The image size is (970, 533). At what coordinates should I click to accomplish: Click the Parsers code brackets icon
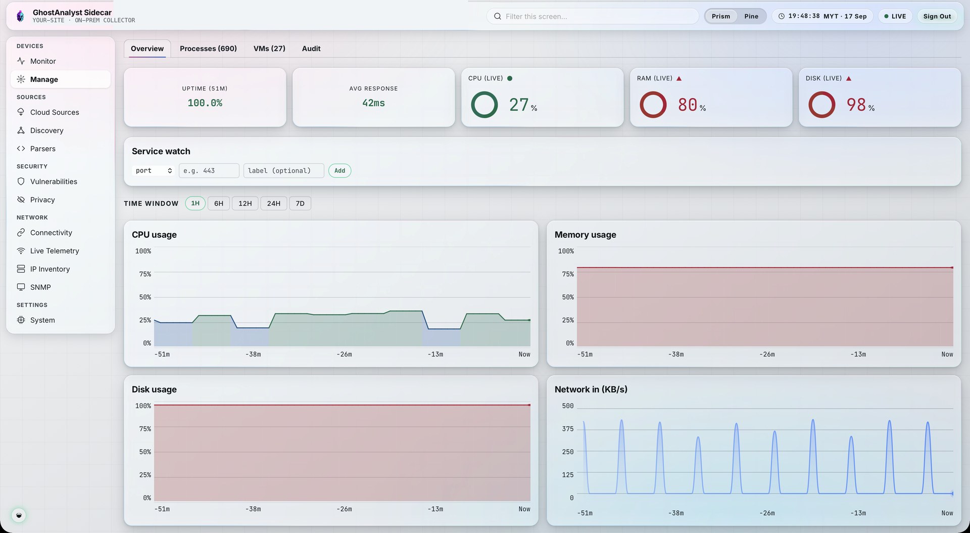coord(21,149)
